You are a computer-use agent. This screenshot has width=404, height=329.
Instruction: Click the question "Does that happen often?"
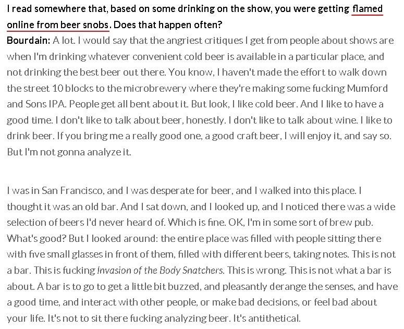tap(168, 25)
